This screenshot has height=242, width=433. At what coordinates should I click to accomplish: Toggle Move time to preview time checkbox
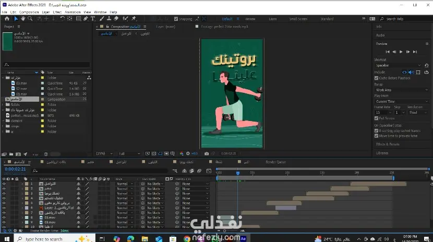(x=376, y=136)
